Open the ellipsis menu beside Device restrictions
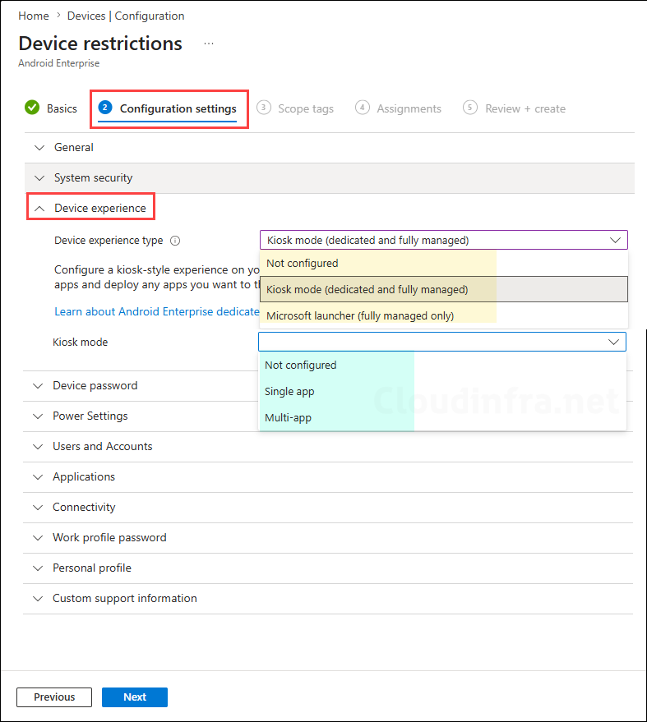Screen dimensions: 647x722 click(209, 44)
